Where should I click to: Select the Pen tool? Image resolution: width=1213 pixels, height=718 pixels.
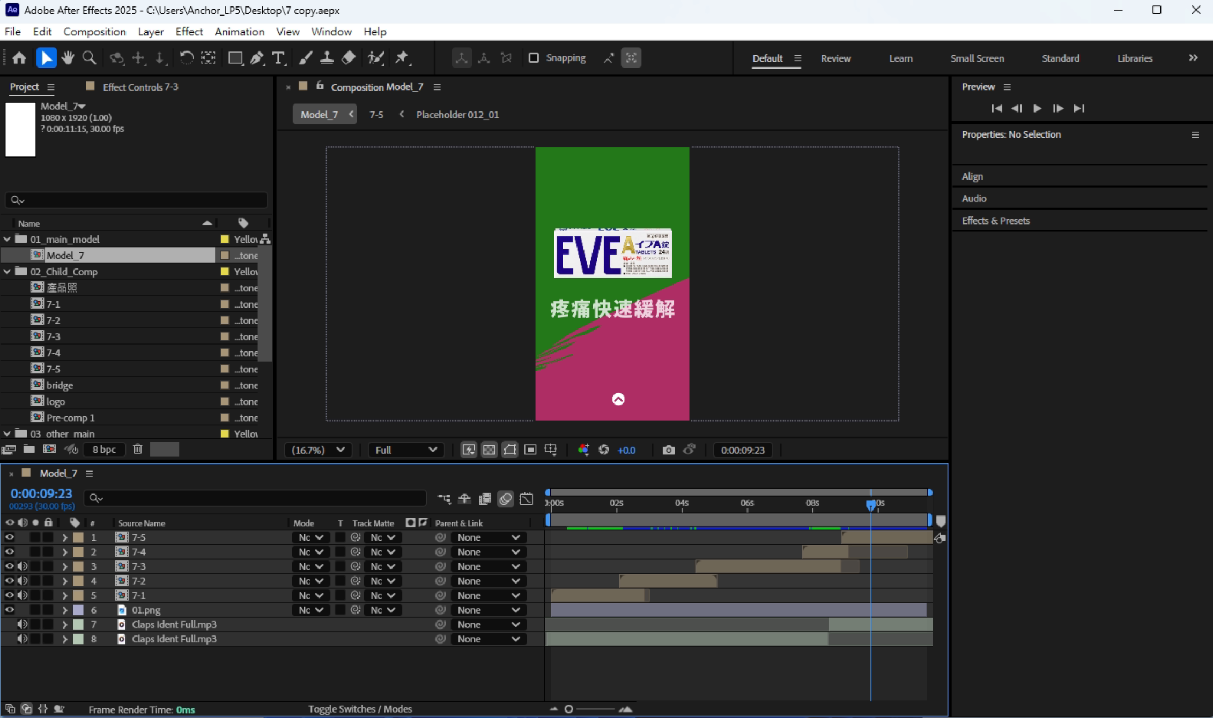point(257,58)
